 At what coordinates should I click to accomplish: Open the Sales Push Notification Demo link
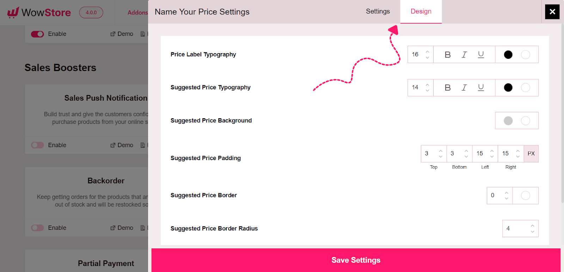coord(122,145)
